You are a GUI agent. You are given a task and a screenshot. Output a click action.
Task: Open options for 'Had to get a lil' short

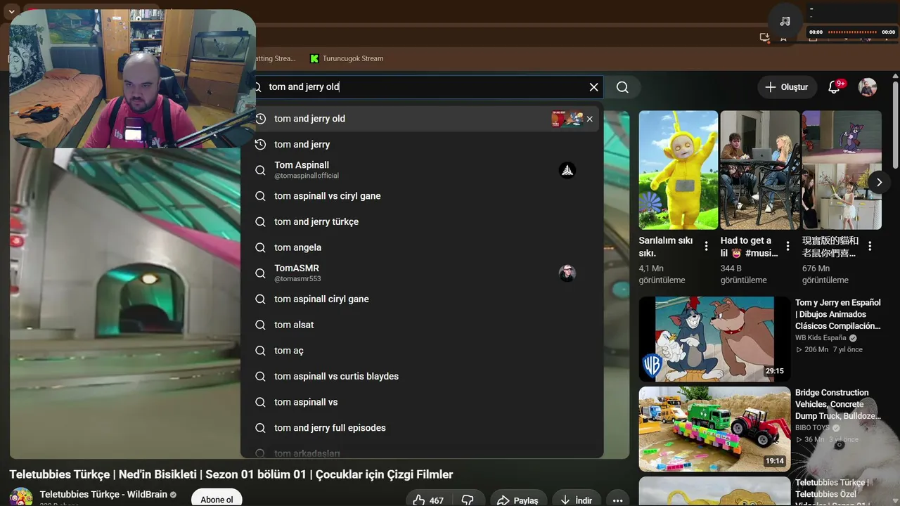788,246
